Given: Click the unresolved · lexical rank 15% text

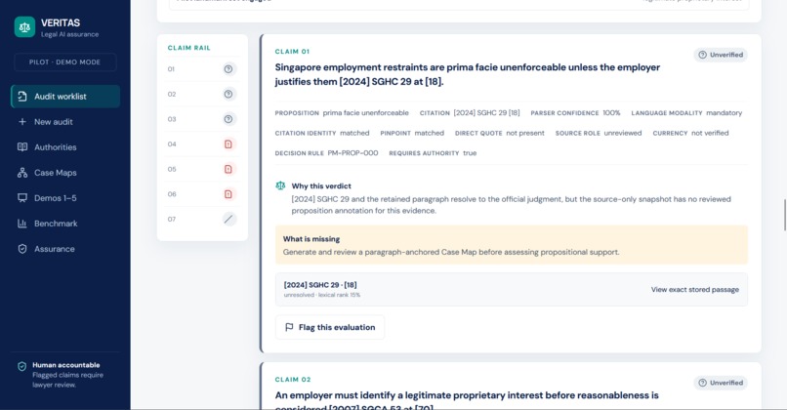Looking at the screenshot, I should (x=321, y=295).
